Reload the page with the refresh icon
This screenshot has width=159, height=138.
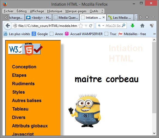pos(91,26)
